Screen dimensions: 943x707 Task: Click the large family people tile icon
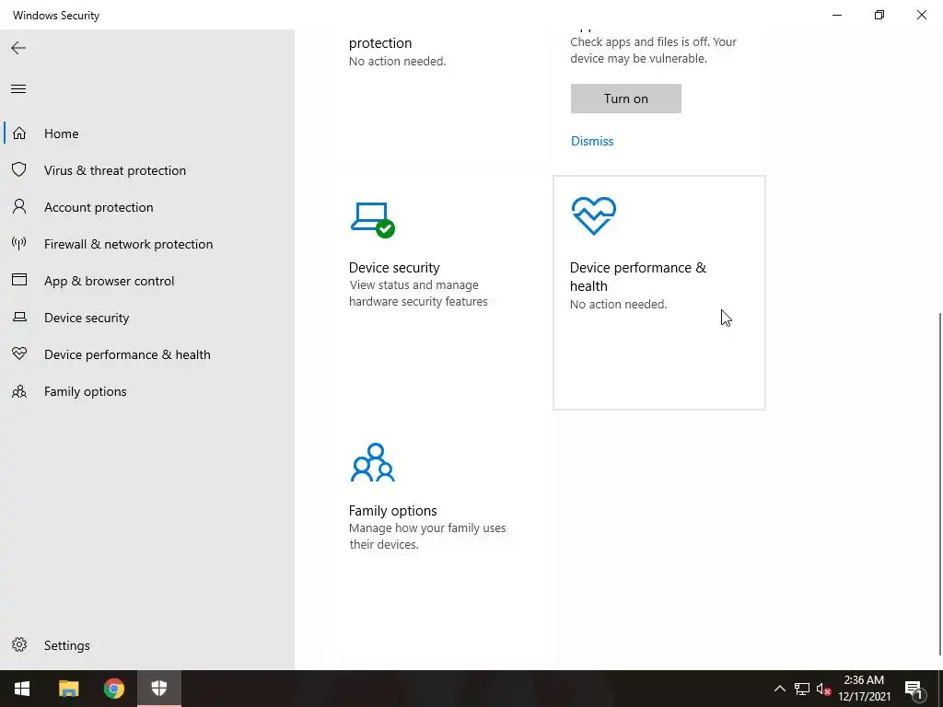[373, 463]
